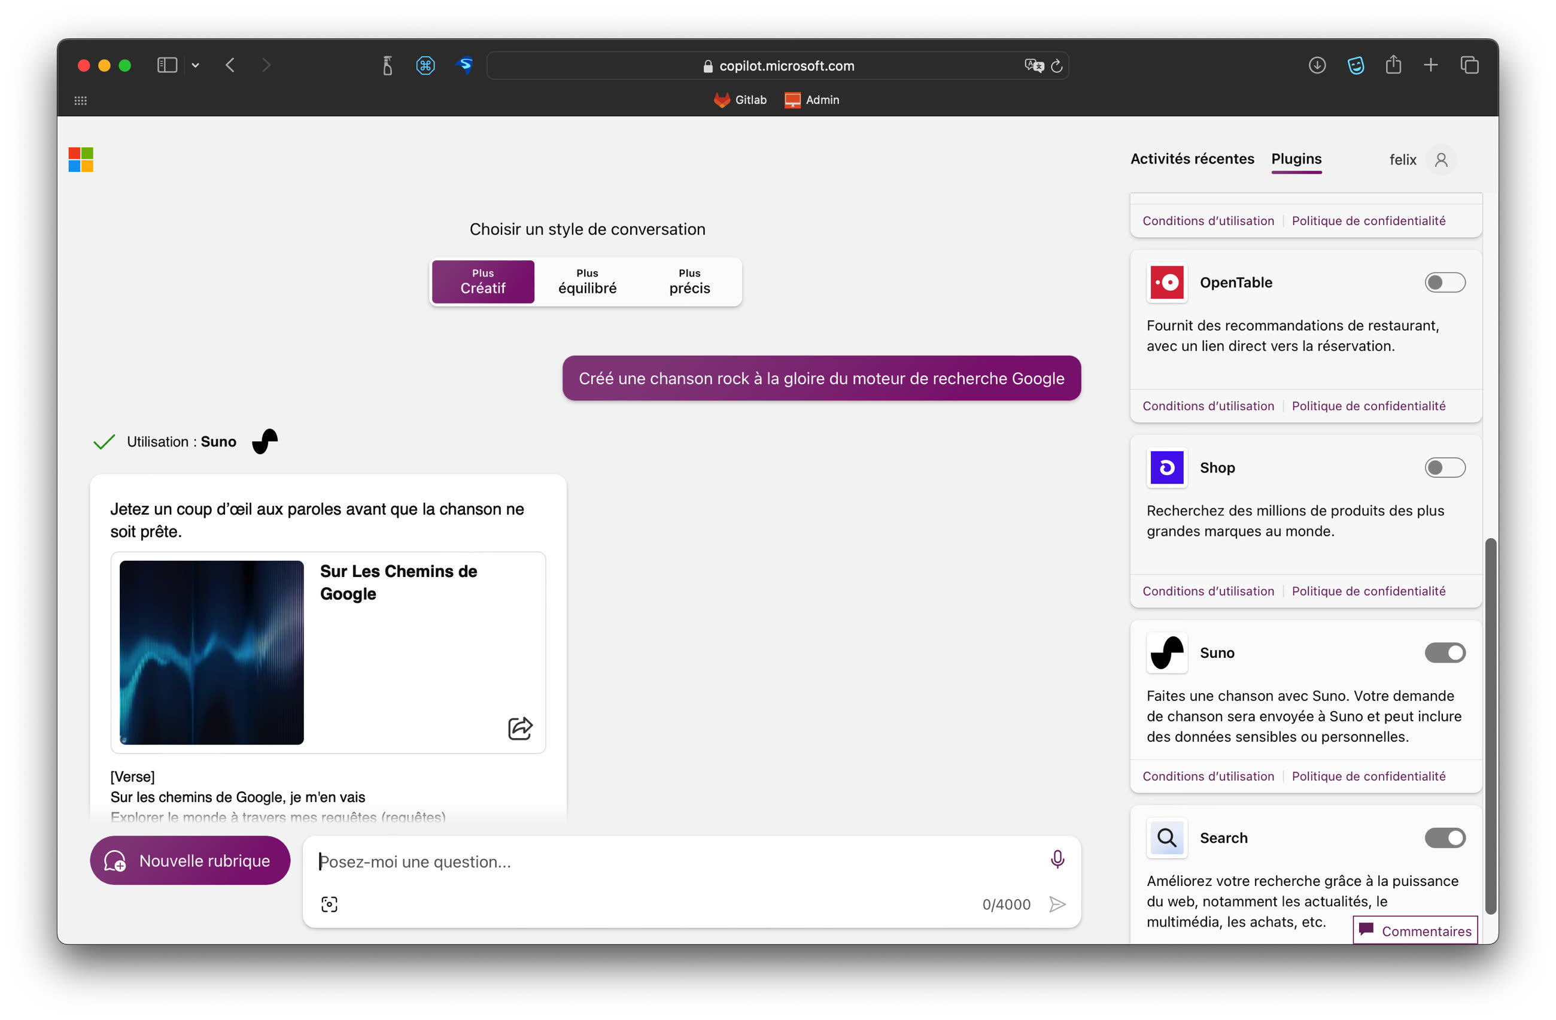The width and height of the screenshot is (1556, 1020).
Task: Share the song with the share icon
Action: 519,728
